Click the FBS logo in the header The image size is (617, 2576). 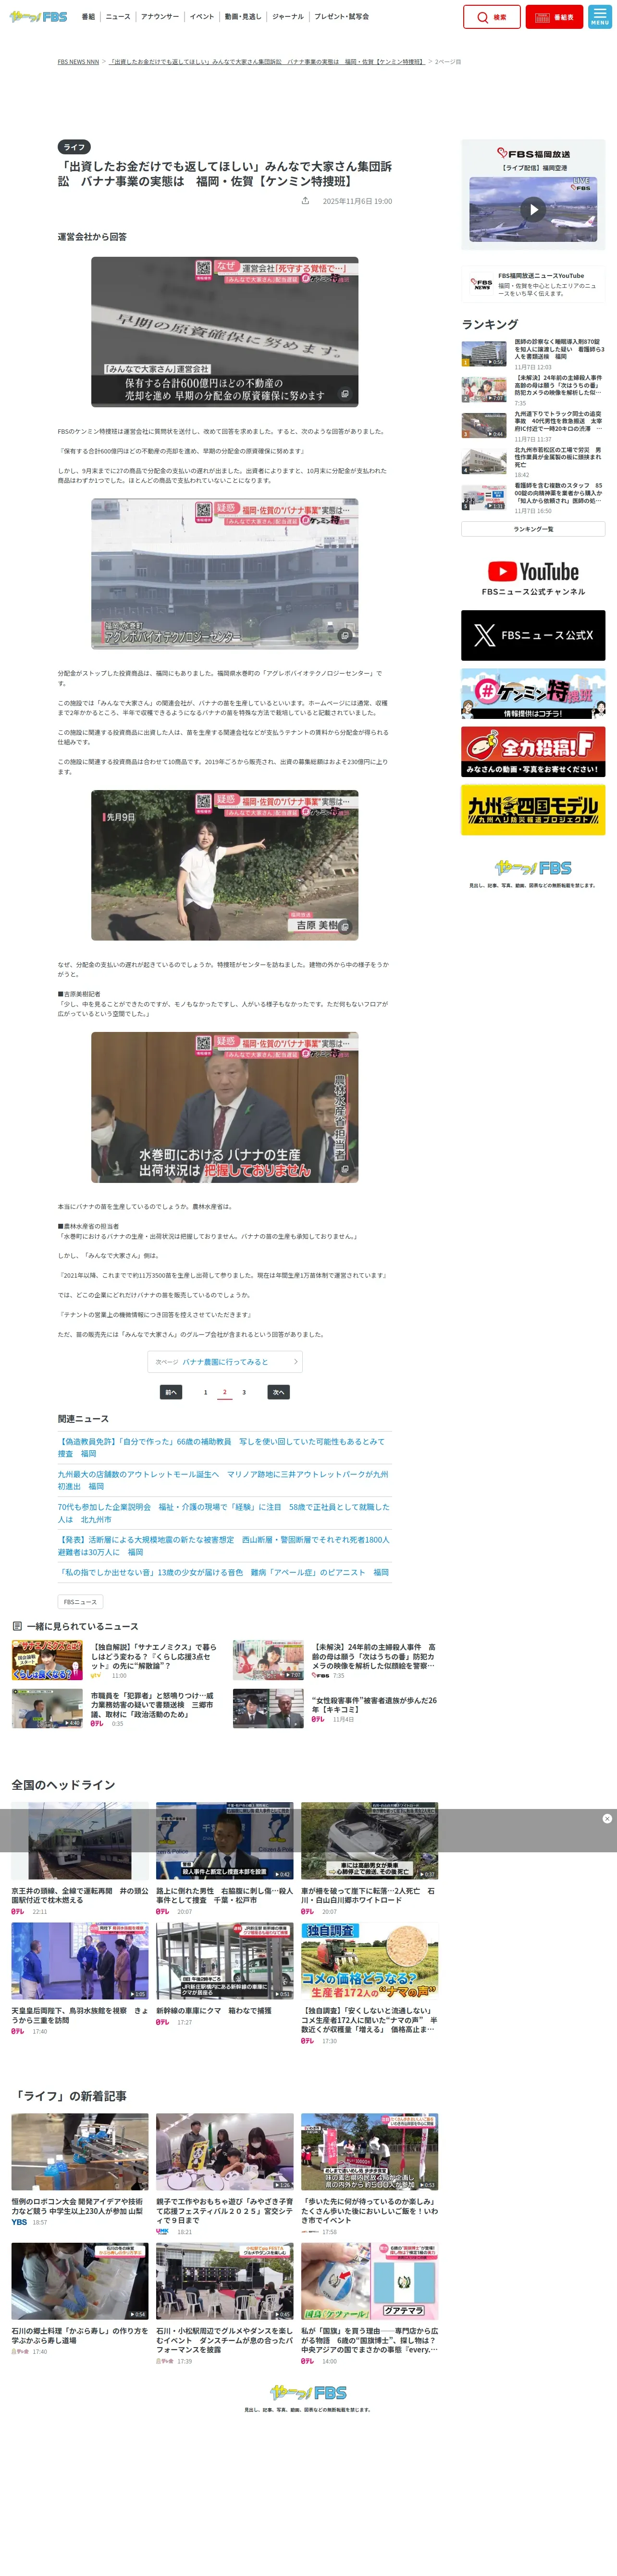38,16
